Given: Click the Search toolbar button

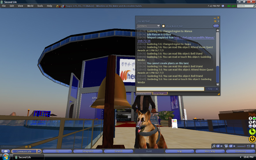Looking at the screenshot, I should [x=118, y=151].
